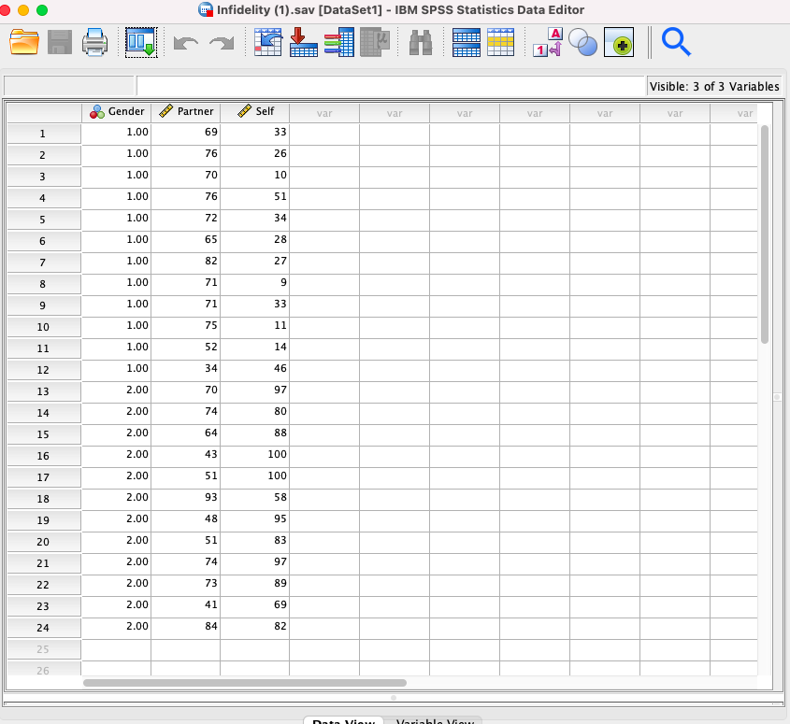Click Self value 9 in row 8

point(255,282)
